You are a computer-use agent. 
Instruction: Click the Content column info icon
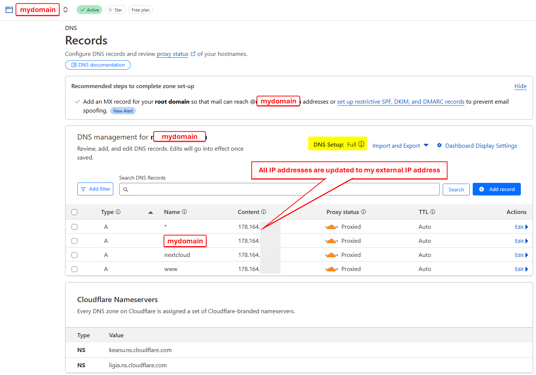(x=264, y=212)
